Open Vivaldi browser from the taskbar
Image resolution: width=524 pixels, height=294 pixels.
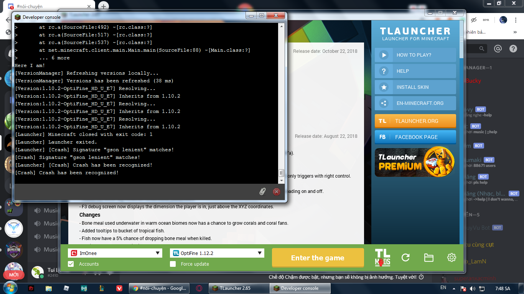119,288
